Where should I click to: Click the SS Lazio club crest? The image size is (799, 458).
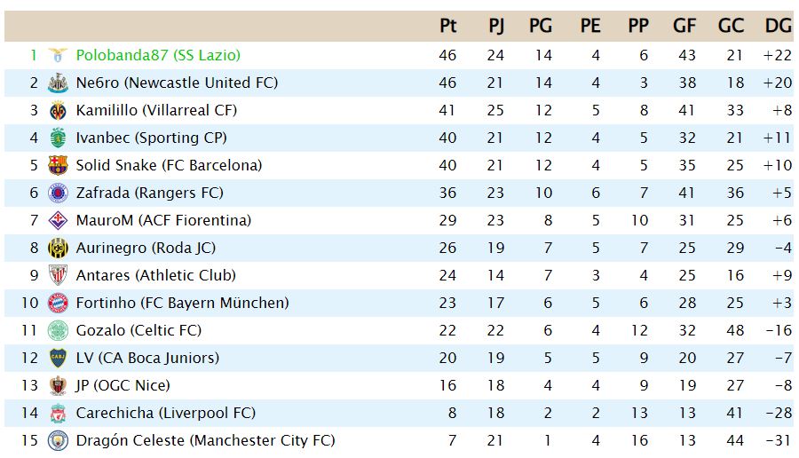(58, 55)
